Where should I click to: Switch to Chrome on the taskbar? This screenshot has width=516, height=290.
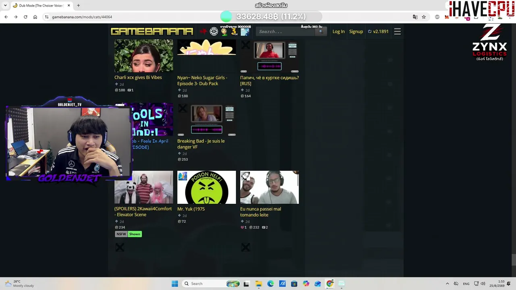[x=330, y=284]
